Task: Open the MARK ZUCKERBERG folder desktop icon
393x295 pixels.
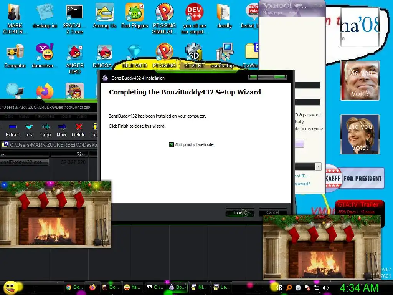Action: 15,18
